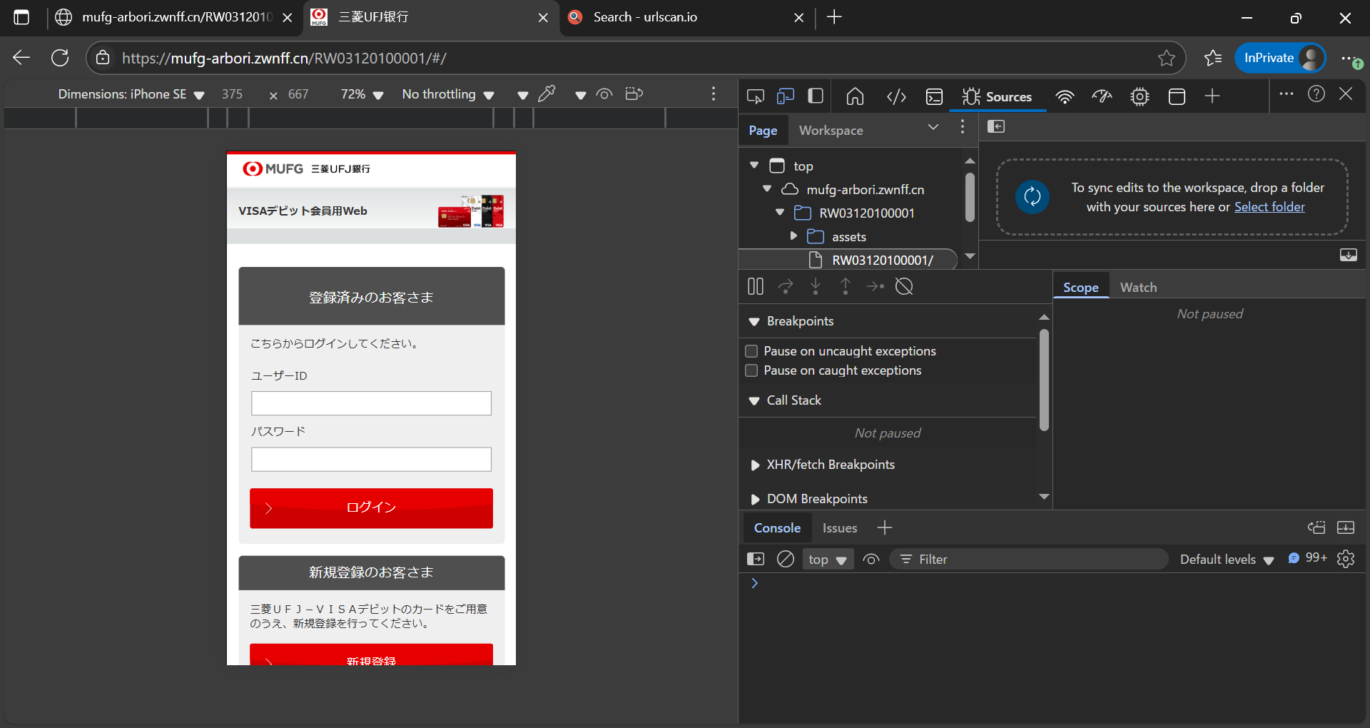Image resolution: width=1370 pixels, height=728 pixels.
Task: Open navigator more options menu
Action: coord(963,127)
